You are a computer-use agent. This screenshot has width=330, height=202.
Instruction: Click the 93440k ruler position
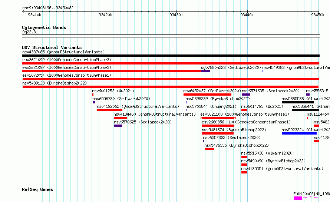[x=247, y=15]
